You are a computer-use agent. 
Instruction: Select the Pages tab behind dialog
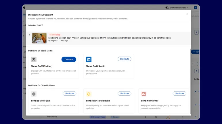[x=115, y=117]
